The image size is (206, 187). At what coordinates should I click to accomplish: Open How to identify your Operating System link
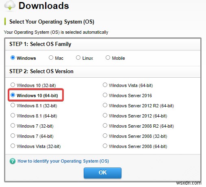pyautogui.click(x=63, y=161)
